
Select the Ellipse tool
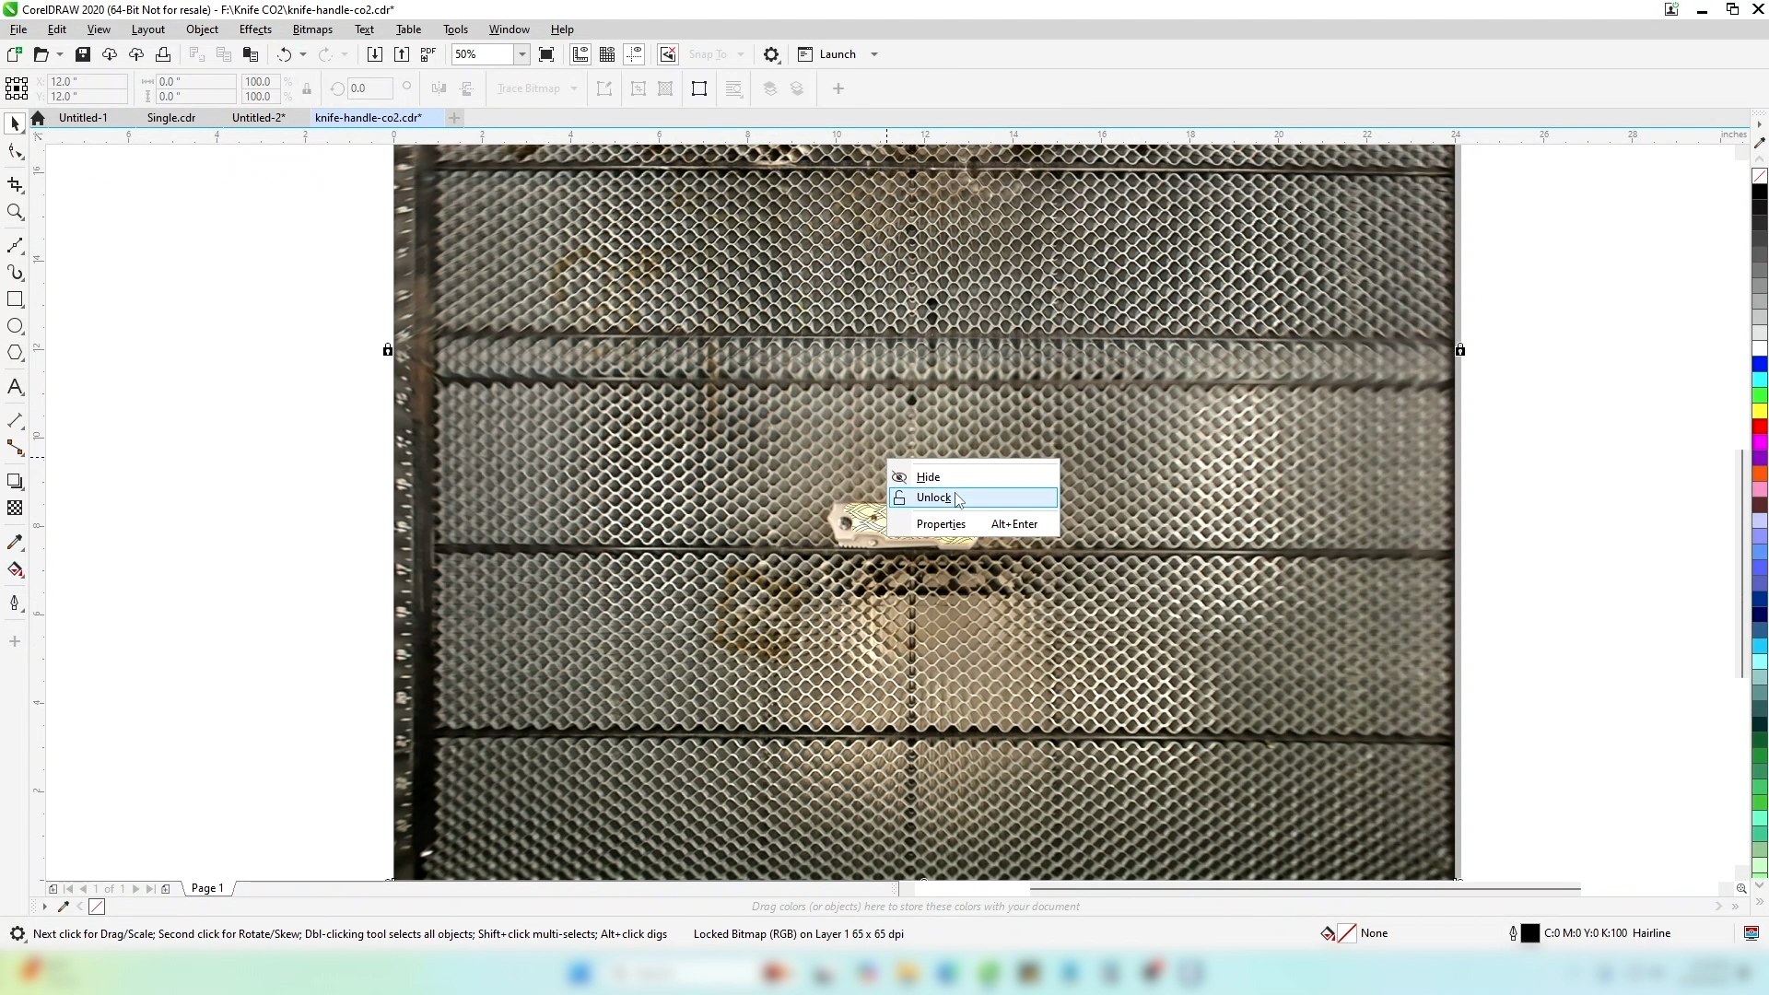coord(15,326)
